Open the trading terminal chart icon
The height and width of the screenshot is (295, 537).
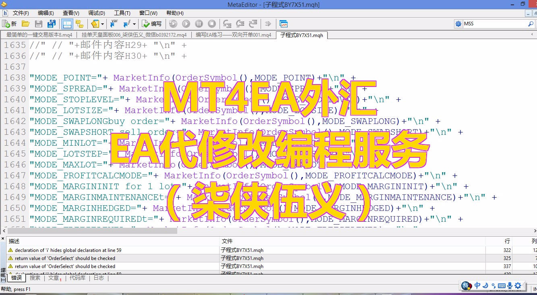[284, 24]
